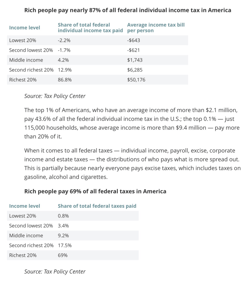Image resolution: width=246 pixels, height=283 pixels.
Task: Click the $6,285 average tax bill cell
Action: 135,70
